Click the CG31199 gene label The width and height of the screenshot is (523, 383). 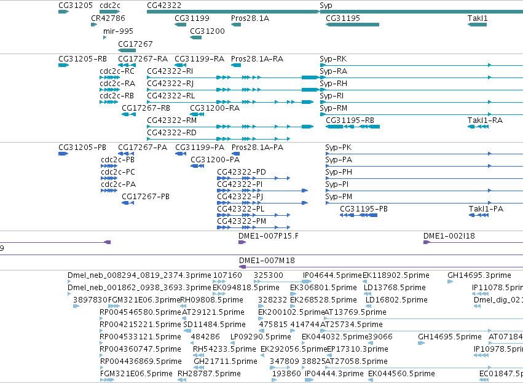192,18
